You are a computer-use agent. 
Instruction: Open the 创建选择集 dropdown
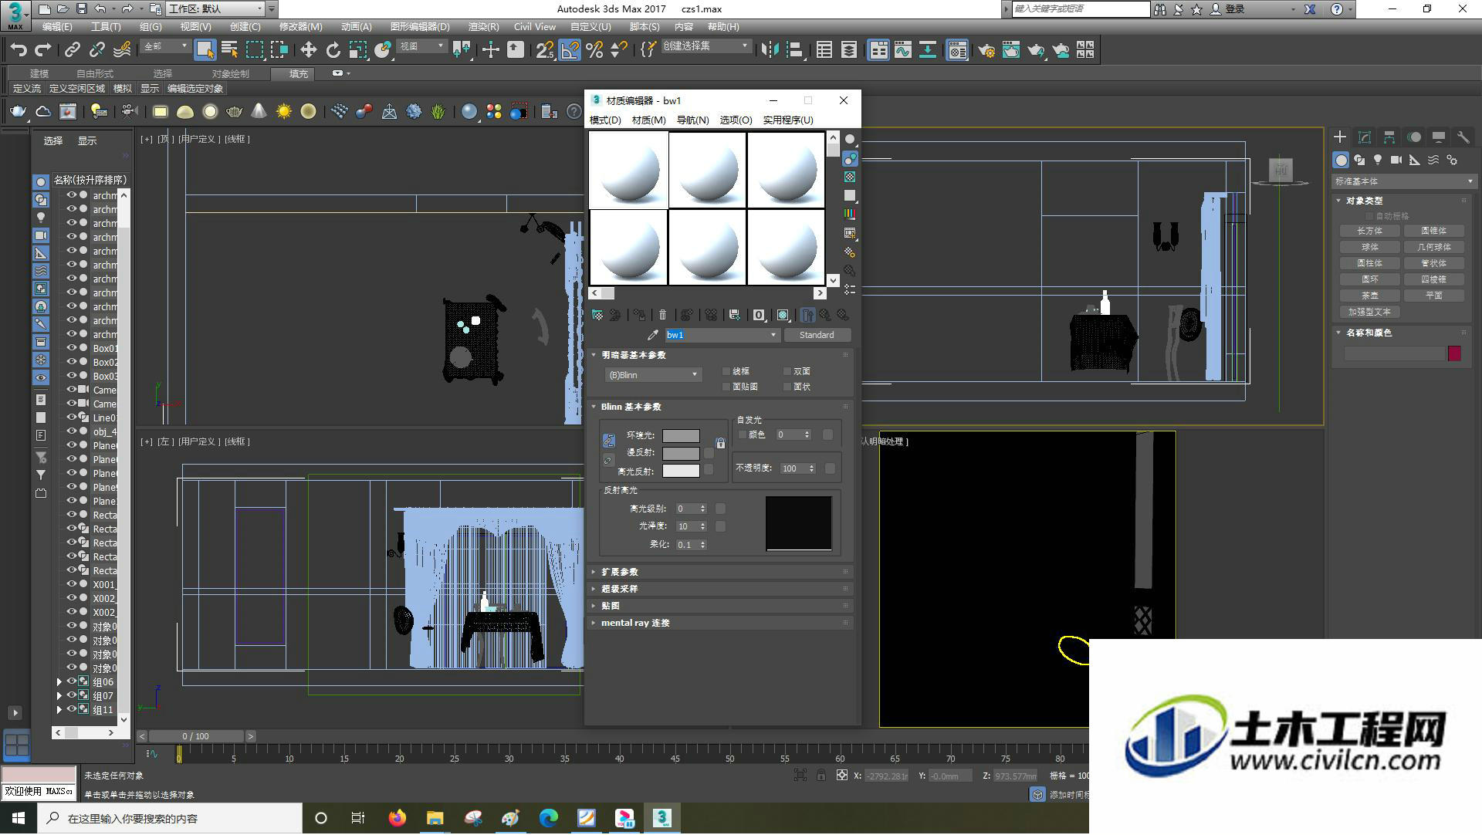click(705, 46)
